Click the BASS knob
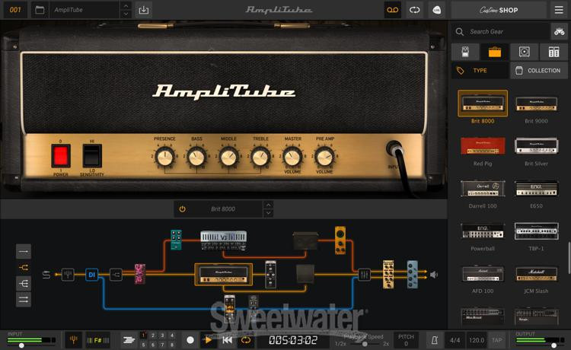Viewport: 571px width, 350px height. (x=196, y=157)
